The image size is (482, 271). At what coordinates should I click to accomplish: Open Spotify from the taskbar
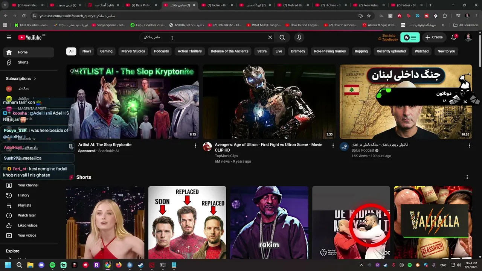click(52, 265)
